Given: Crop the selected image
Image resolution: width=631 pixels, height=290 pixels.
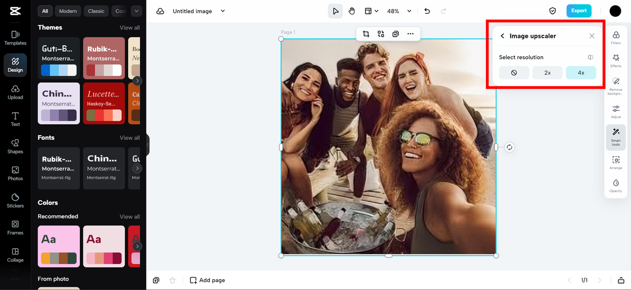Looking at the screenshot, I should (366, 34).
